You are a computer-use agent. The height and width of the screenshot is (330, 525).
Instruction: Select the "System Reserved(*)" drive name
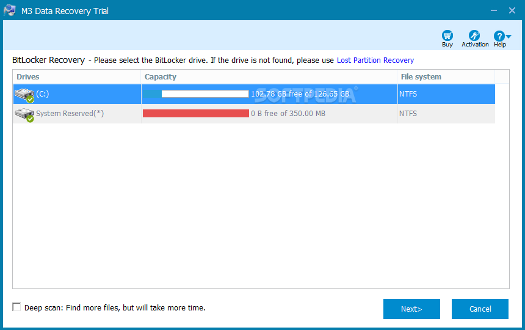click(x=70, y=114)
